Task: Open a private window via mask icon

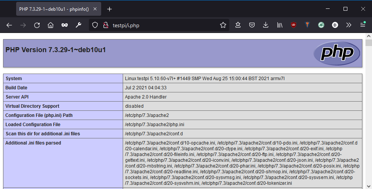Action: (x=65, y=25)
